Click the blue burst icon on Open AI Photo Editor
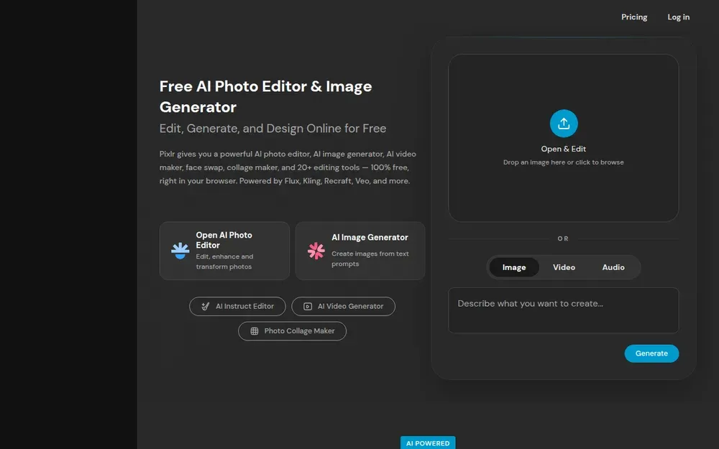 [180, 251]
